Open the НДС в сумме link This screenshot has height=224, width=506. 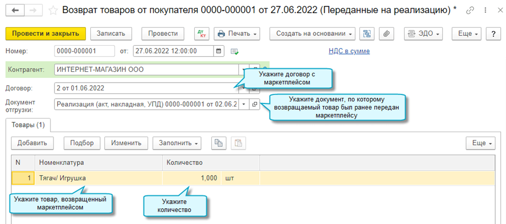349,51
